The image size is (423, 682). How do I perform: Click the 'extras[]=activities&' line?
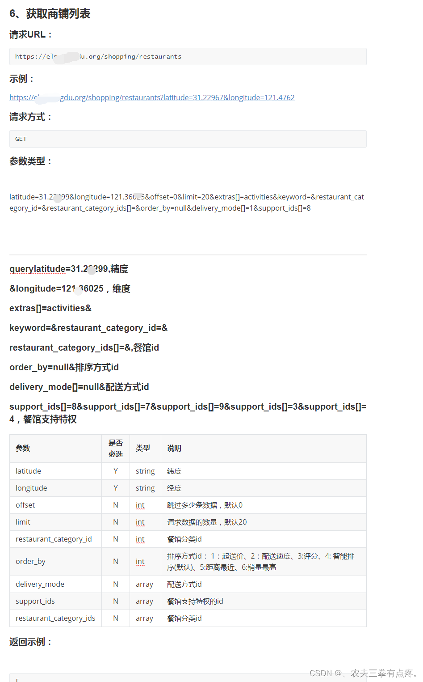pyautogui.click(x=50, y=308)
